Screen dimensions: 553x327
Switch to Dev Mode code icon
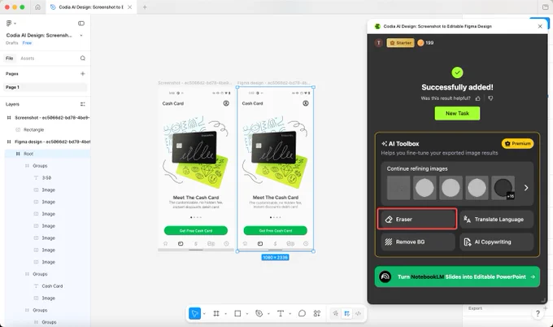(x=358, y=313)
